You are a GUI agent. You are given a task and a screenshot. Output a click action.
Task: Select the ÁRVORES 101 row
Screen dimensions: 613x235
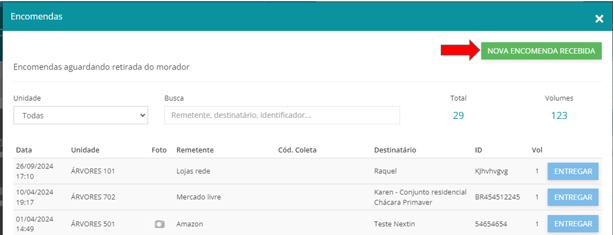[307, 171]
